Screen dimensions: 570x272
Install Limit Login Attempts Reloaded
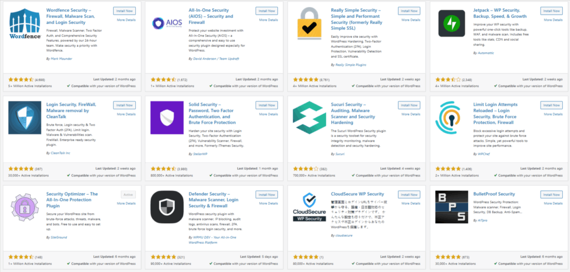[552, 105]
